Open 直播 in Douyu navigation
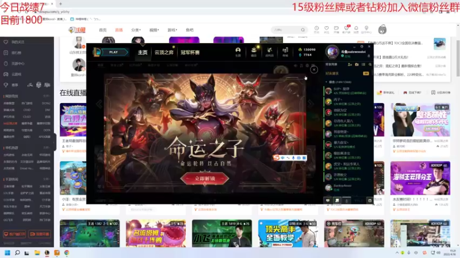This screenshot has width=460, height=258. point(119,30)
